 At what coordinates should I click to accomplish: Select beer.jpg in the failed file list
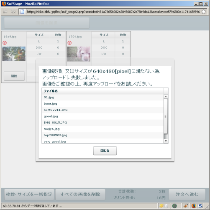[102, 104]
